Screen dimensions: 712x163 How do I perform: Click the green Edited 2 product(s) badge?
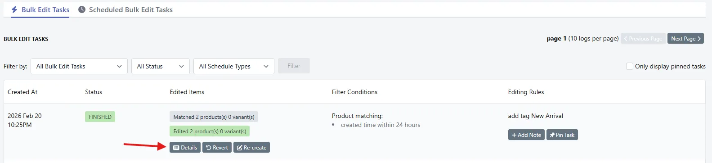(x=210, y=131)
